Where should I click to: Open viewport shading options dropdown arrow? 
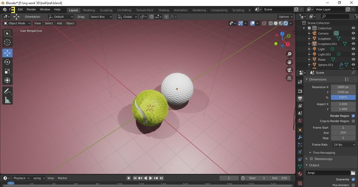(x=291, y=23)
